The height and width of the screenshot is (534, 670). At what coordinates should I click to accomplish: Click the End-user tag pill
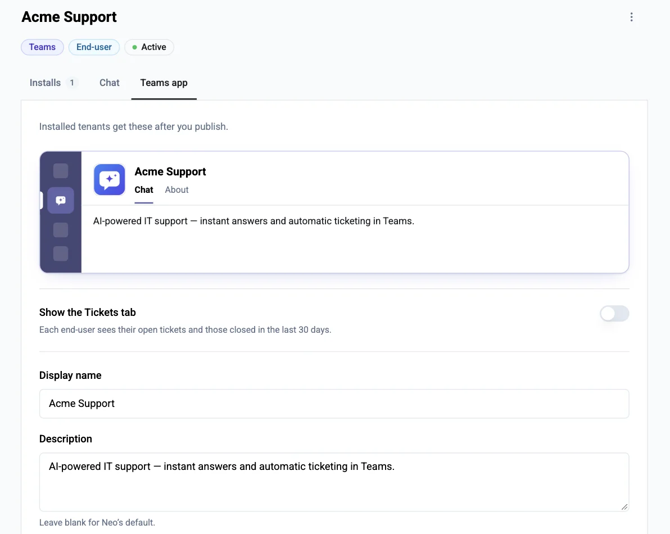click(x=94, y=47)
